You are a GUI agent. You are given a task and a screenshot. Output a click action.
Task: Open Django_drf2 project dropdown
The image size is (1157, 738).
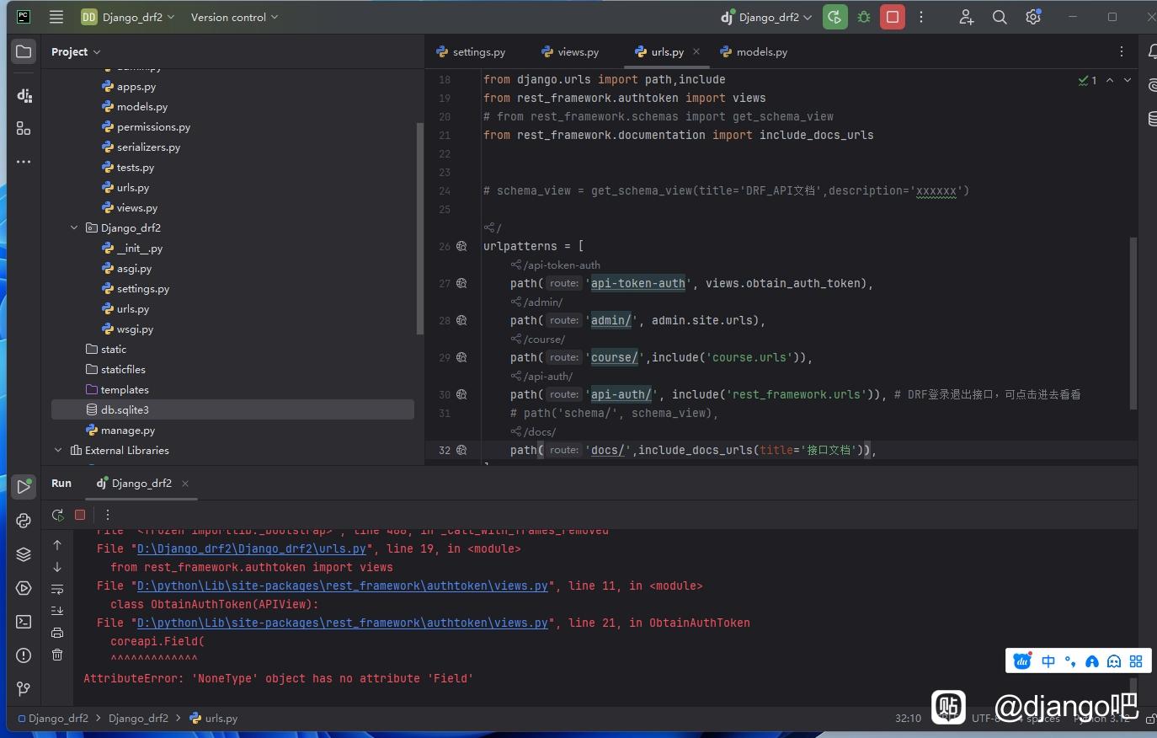(x=128, y=17)
